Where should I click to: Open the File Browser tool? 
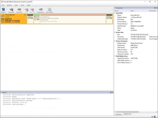[41, 10]
